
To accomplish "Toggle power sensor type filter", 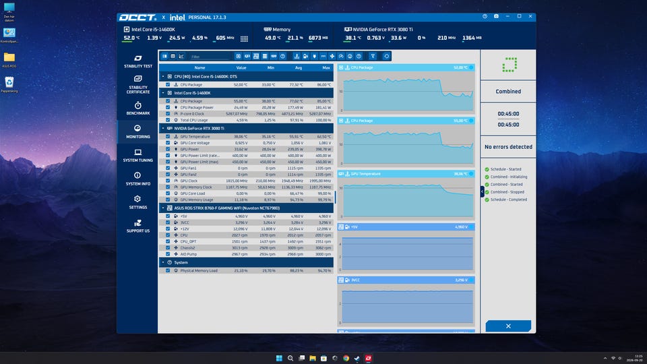I will [315, 56].
